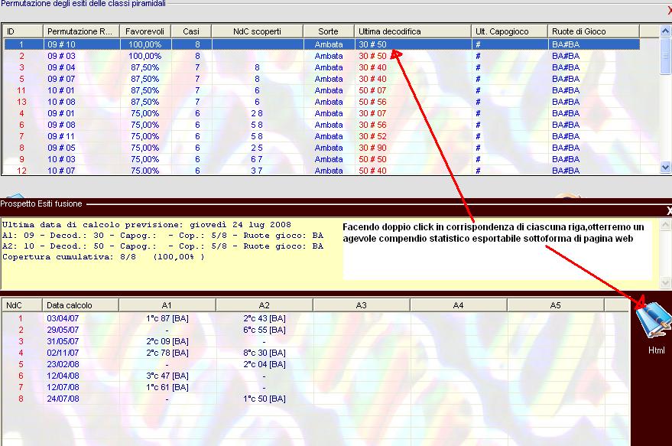Click date cell 12/04/08

click(63, 376)
